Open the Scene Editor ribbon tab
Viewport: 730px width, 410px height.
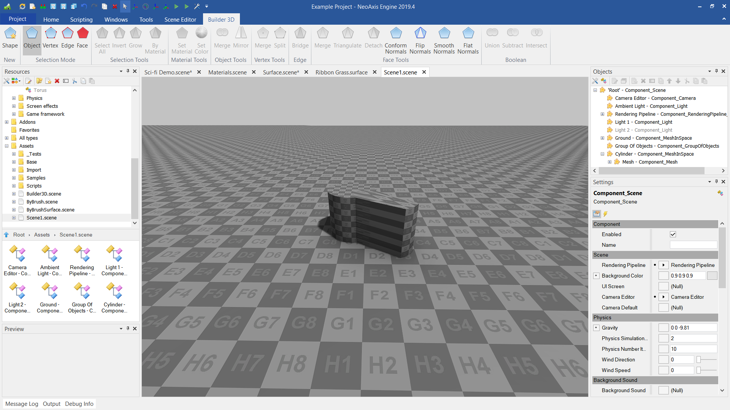point(180,19)
